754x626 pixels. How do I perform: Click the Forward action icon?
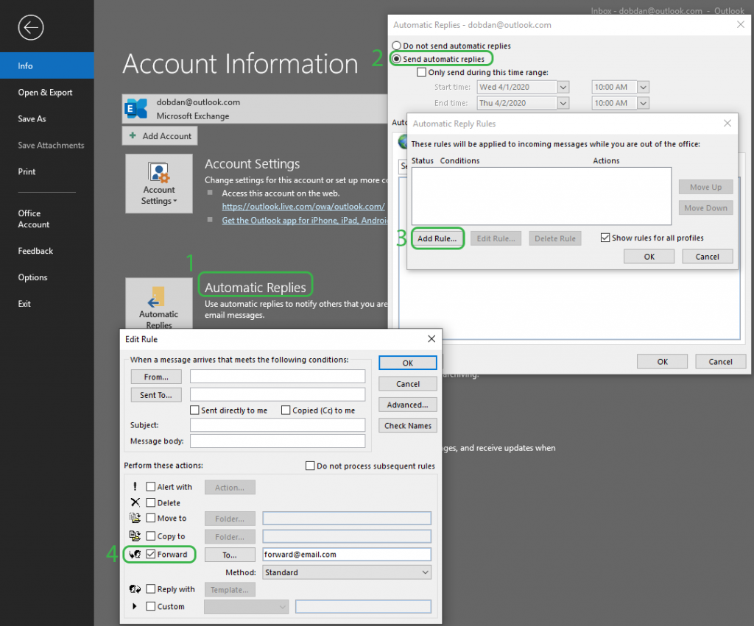(135, 554)
